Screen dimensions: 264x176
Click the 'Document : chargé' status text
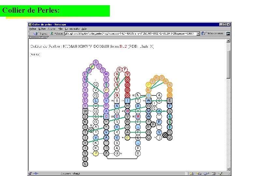coord(70,173)
